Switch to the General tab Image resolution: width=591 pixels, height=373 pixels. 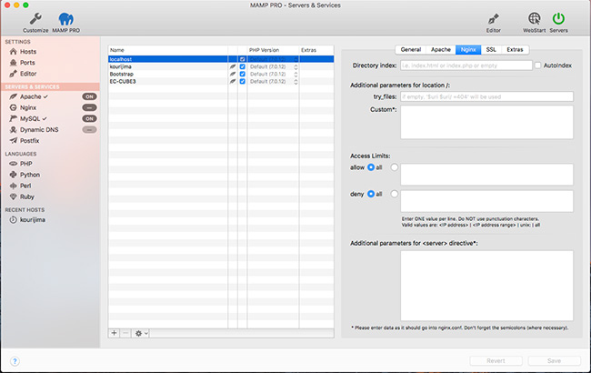pos(410,49)
